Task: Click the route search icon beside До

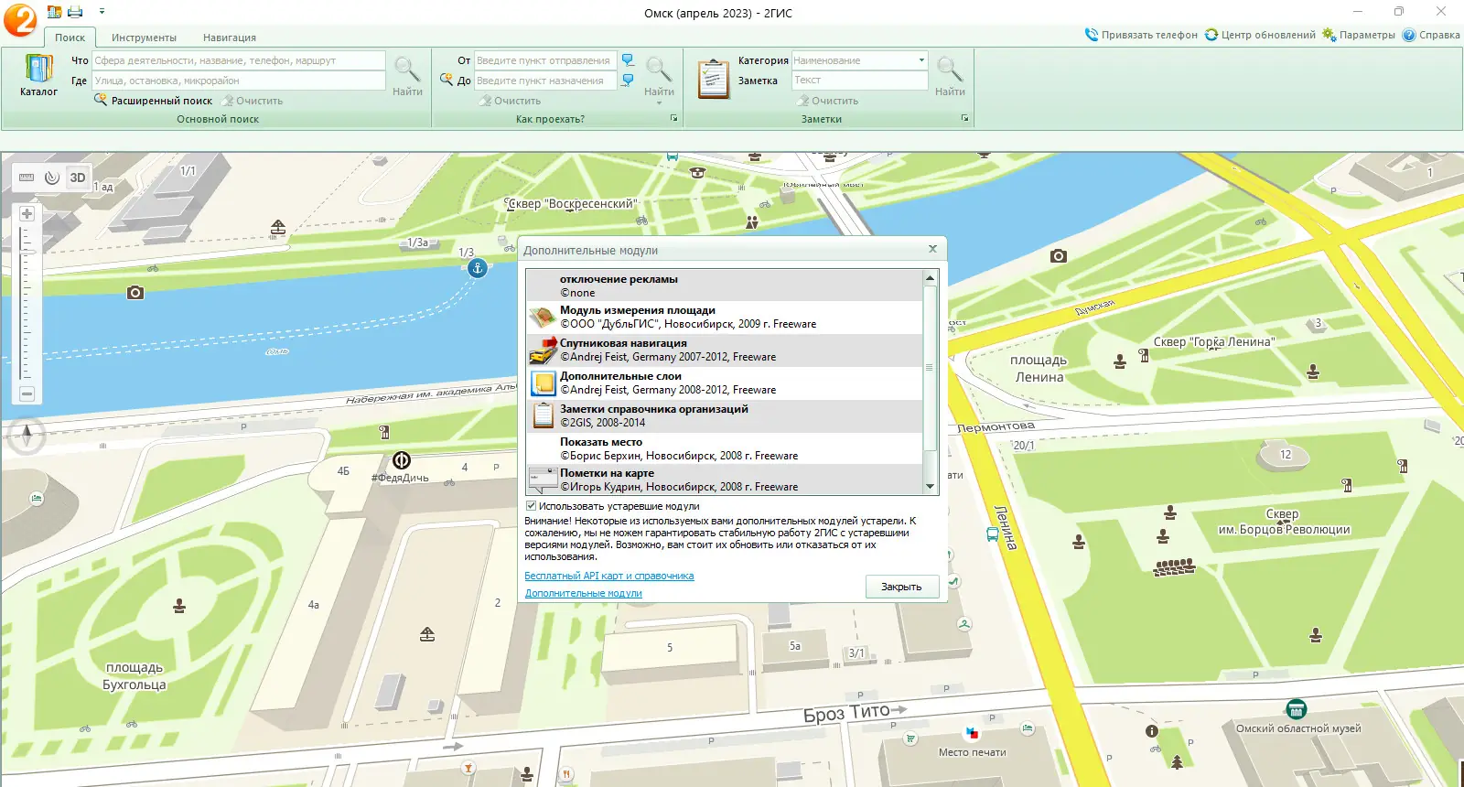Action: (447, 80)
